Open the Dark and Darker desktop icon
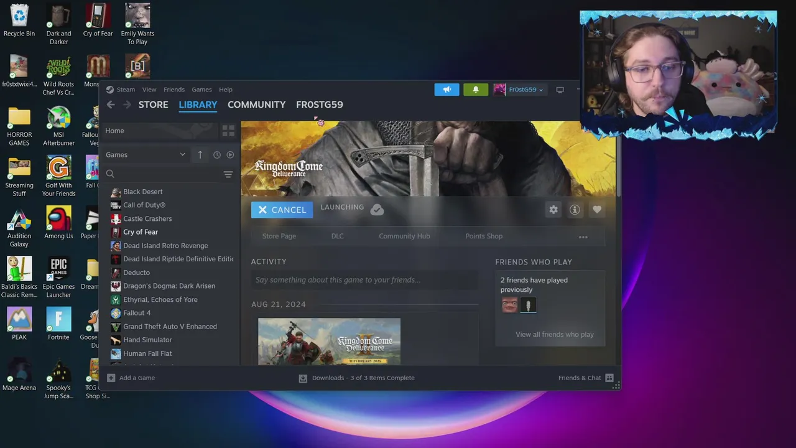The image size is (796, 448). pyautogui.click(x=58, y=24)
